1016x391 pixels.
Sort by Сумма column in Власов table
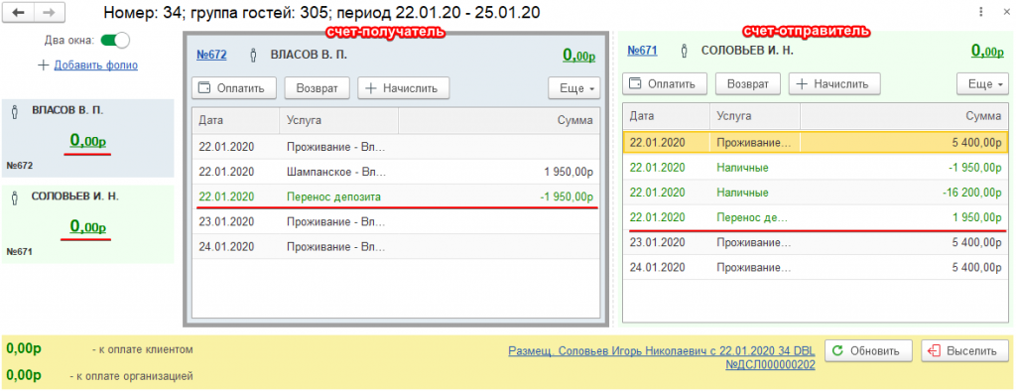pyautogui.click(x=499, y=121)
